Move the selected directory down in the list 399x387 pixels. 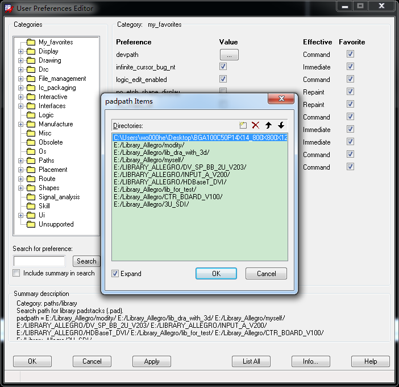pos(281,125)
